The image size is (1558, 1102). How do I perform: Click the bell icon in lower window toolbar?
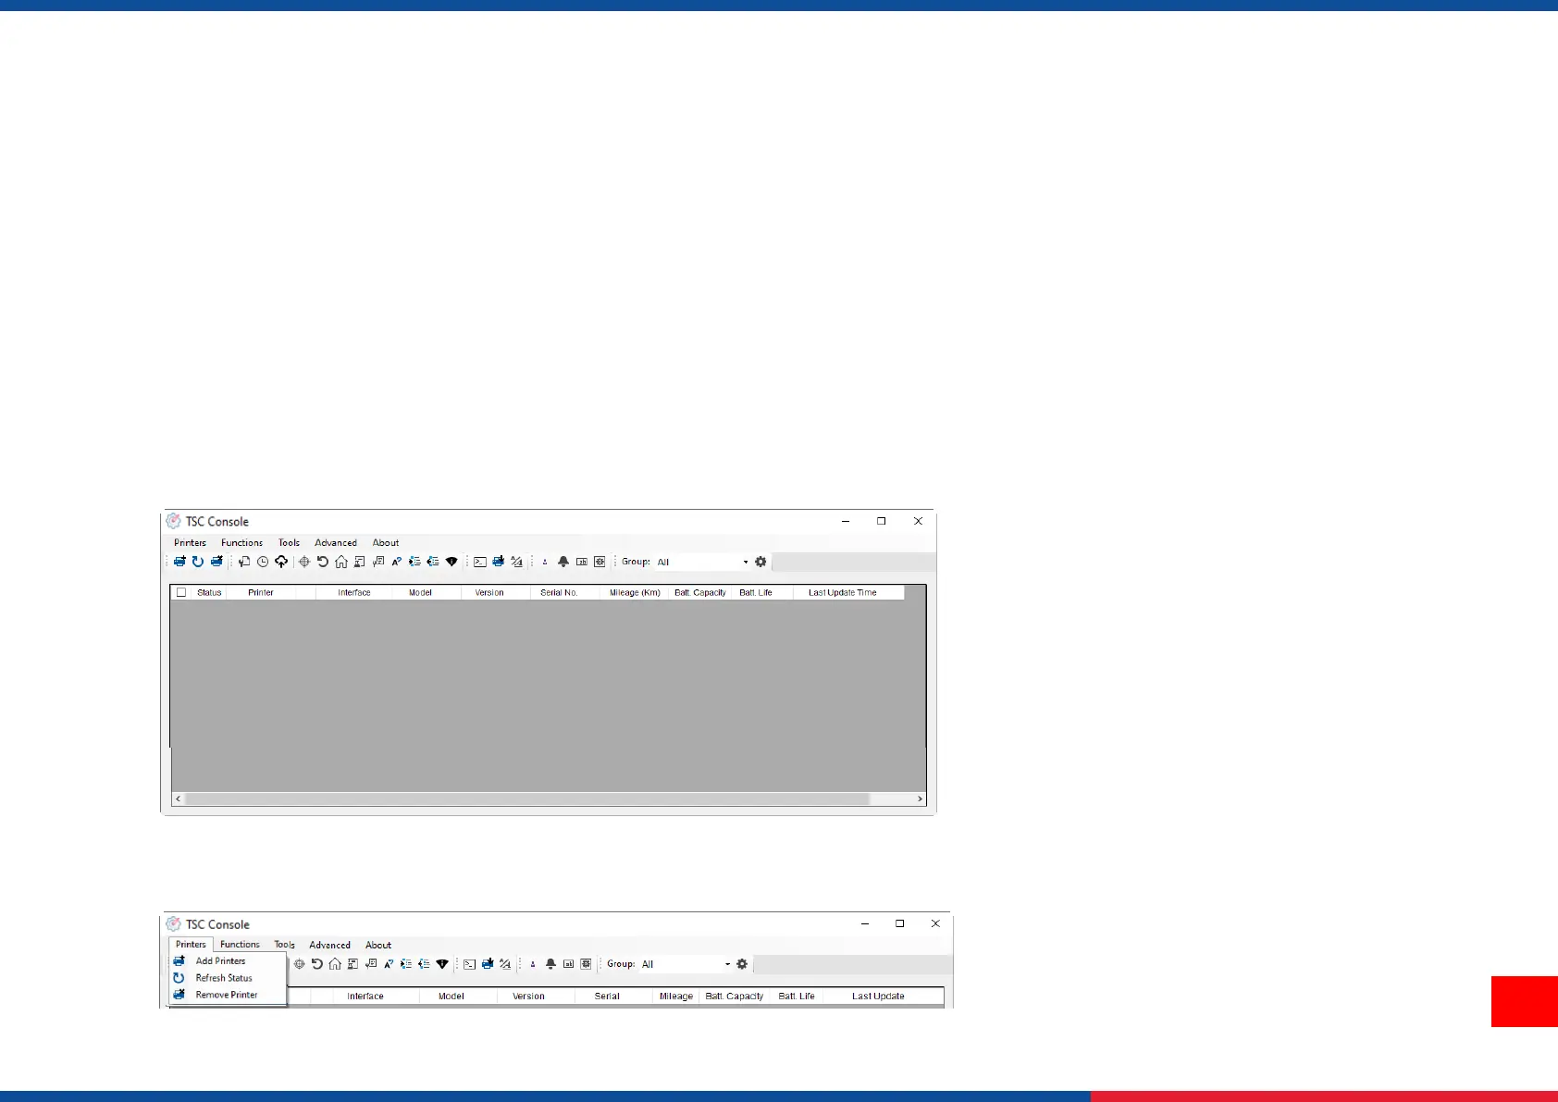pos(550,964)
